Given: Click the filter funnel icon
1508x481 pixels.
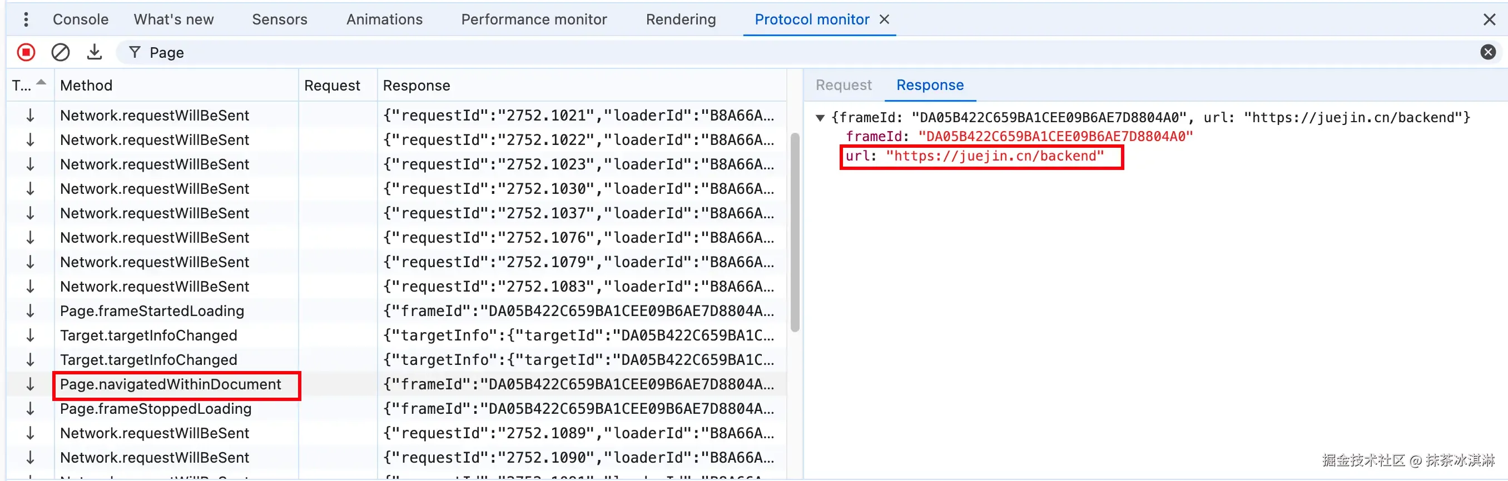Looking at the screenshot, I should [x=135, y=53].
